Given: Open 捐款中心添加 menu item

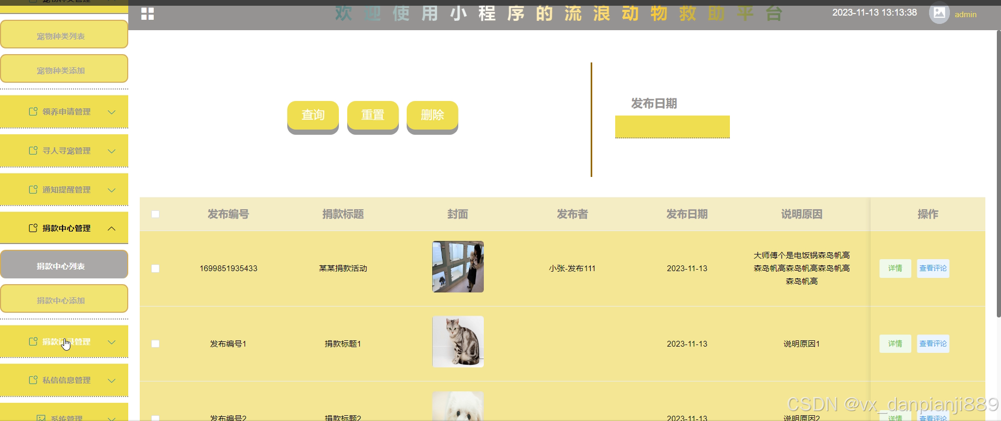Looking at the screenshot, I should point(64,299).
